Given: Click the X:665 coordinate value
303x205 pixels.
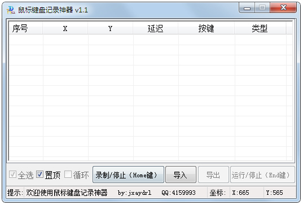Looking at the screenshot, I should coord(240,193).
